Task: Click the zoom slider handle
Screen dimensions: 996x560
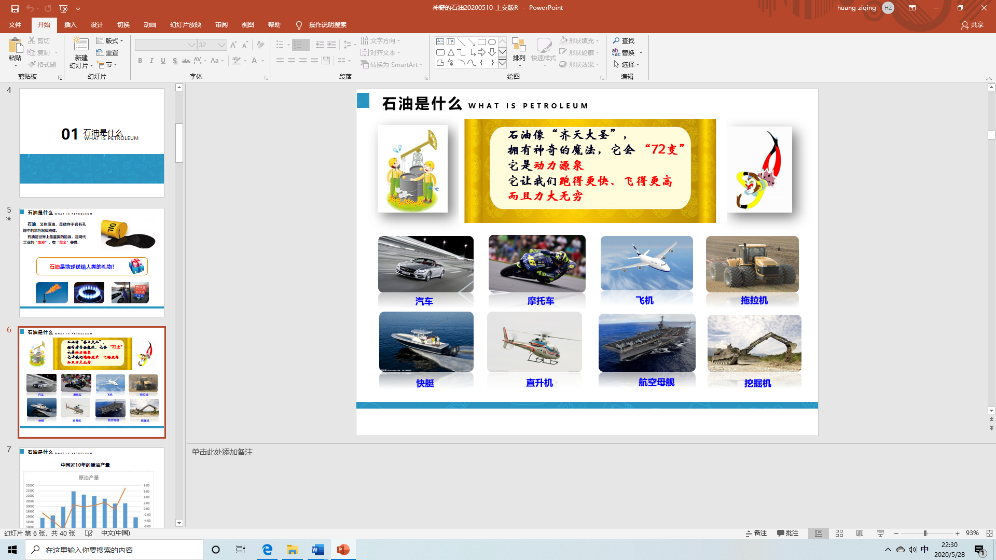Action: (x=925, y=533)
